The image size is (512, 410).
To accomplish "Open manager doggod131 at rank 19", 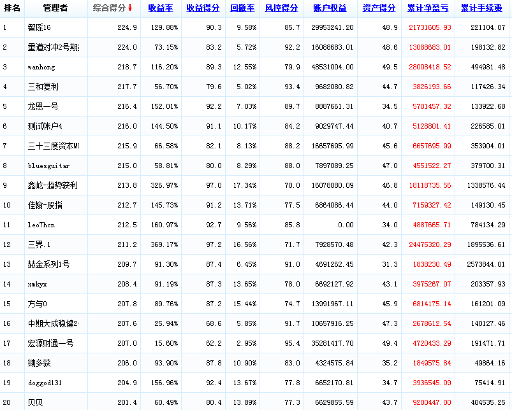I will 45,383.
